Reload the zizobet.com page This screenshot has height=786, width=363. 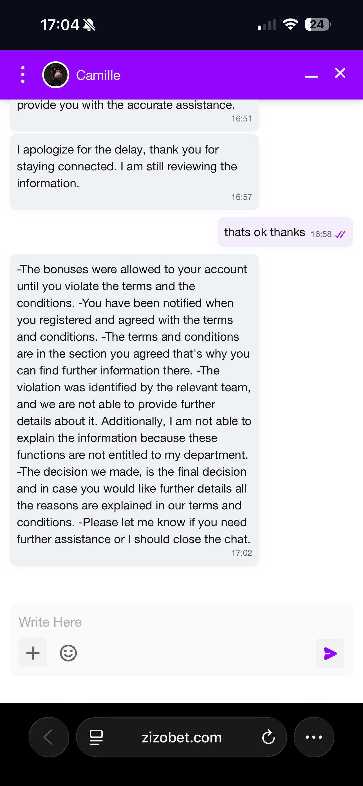(268, 737)
